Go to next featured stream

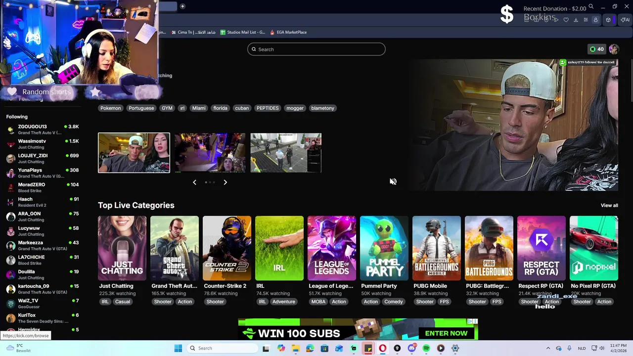pyautogui.click(x=225, y=182)
